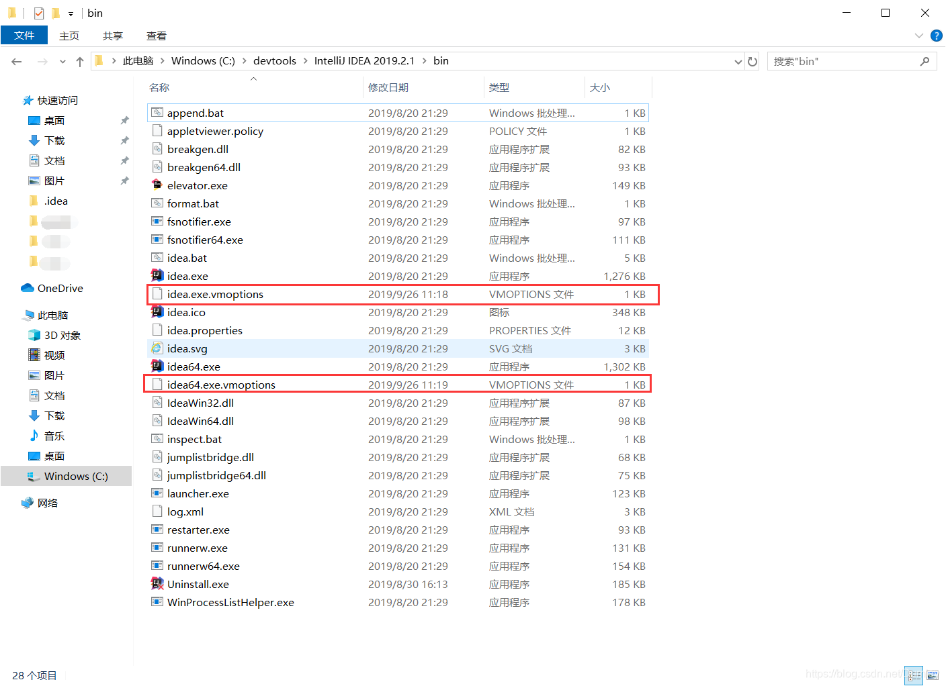Screen dimensions: 946x686
Task: Select file name WinProcessListHelper.exe
Action: click(230, 603)
